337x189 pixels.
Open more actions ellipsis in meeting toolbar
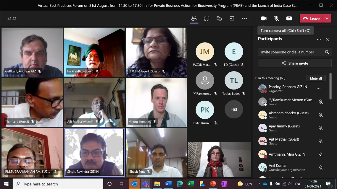(x=244, y=19)
